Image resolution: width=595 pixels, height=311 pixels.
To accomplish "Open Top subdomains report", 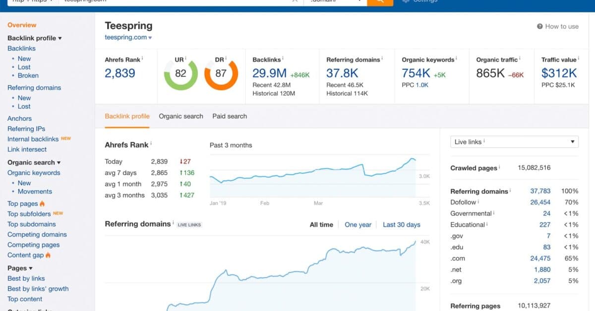I will click(x=32, y=224).
